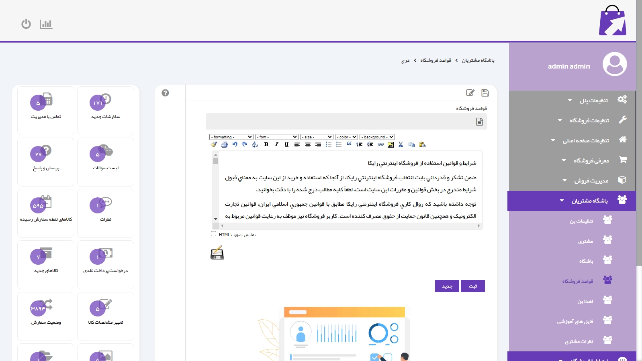
Task: Open the font dropdown
Action: coord(277,137)
